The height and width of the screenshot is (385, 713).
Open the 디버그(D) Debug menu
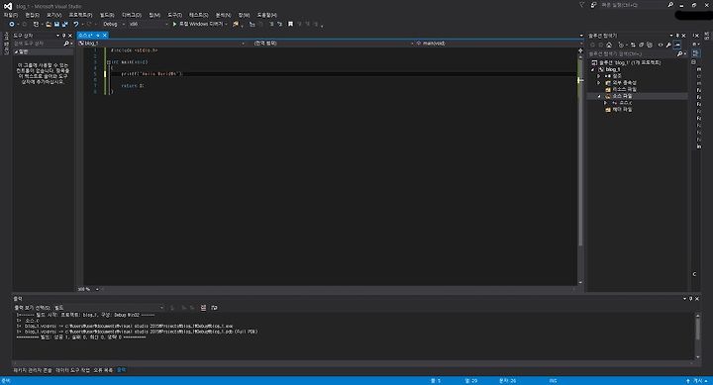pyautogui.click(x=132, y=15)
